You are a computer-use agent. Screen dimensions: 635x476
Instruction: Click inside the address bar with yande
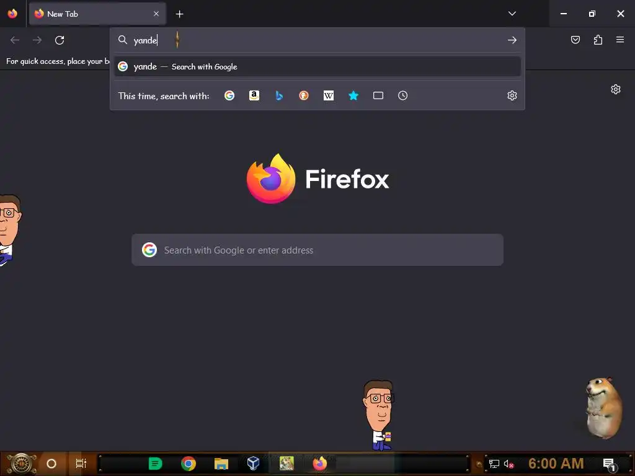pyautogui.click(x=317, y=40)
